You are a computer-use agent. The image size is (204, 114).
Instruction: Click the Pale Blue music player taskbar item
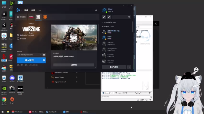36,112
